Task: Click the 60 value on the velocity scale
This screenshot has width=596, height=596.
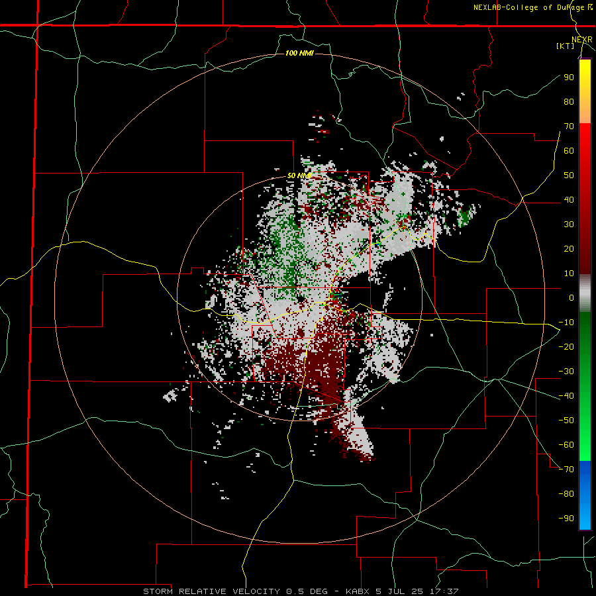Action: (x=569, y=150)
